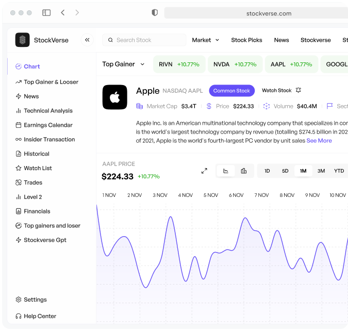Select the AAPL ticker chip

click(291, 64)
